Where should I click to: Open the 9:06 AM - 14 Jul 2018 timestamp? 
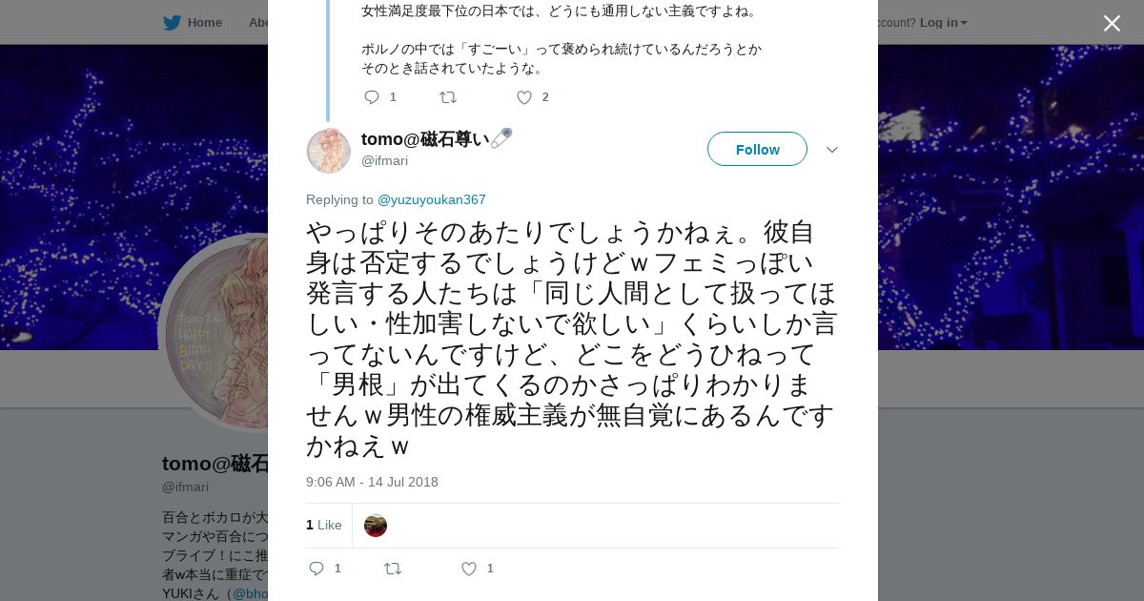pyautogui.click(x=372, y=482)
